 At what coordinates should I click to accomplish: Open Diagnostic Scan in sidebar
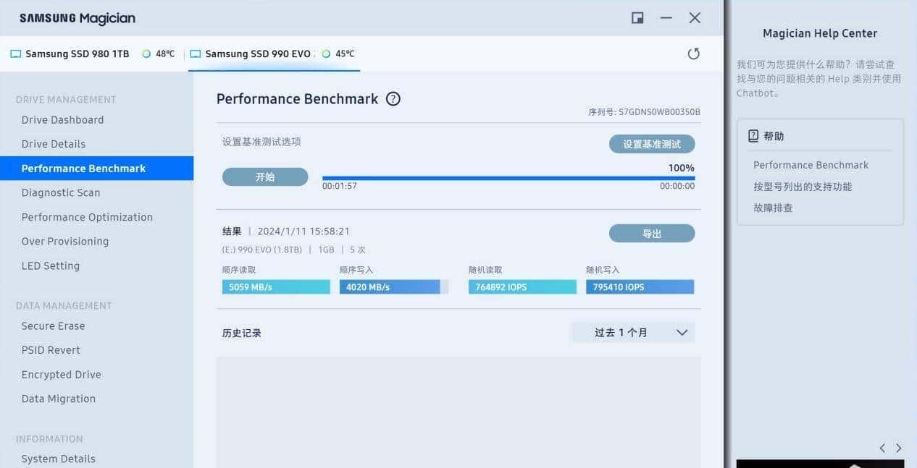[61, 192]
